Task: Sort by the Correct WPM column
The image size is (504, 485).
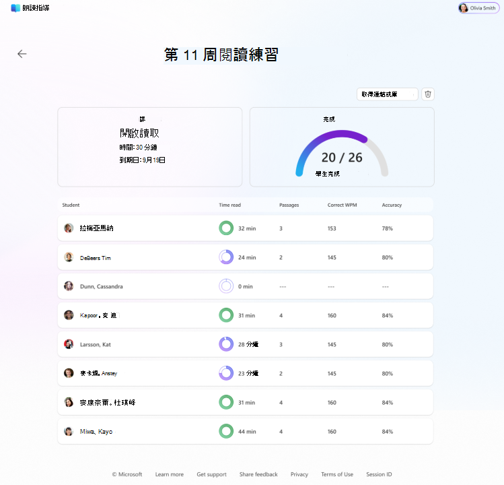Action: [342, 205]
